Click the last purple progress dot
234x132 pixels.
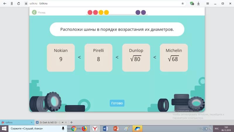pos(143,12)
